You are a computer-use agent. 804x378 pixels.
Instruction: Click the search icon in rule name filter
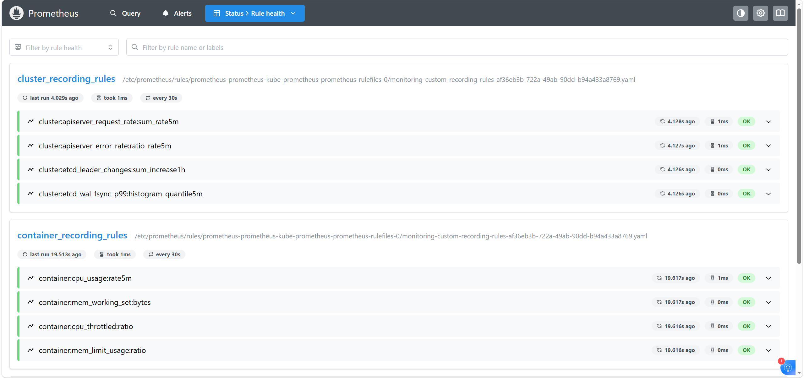coord(135,47)
